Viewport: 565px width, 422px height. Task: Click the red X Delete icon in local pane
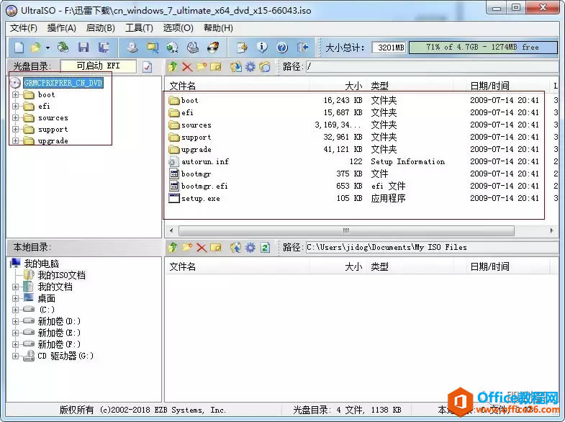[x=202, y=247]
